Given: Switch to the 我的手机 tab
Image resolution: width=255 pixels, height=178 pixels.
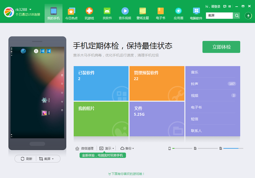Looking at the screenshot, I should coord(54,13).
